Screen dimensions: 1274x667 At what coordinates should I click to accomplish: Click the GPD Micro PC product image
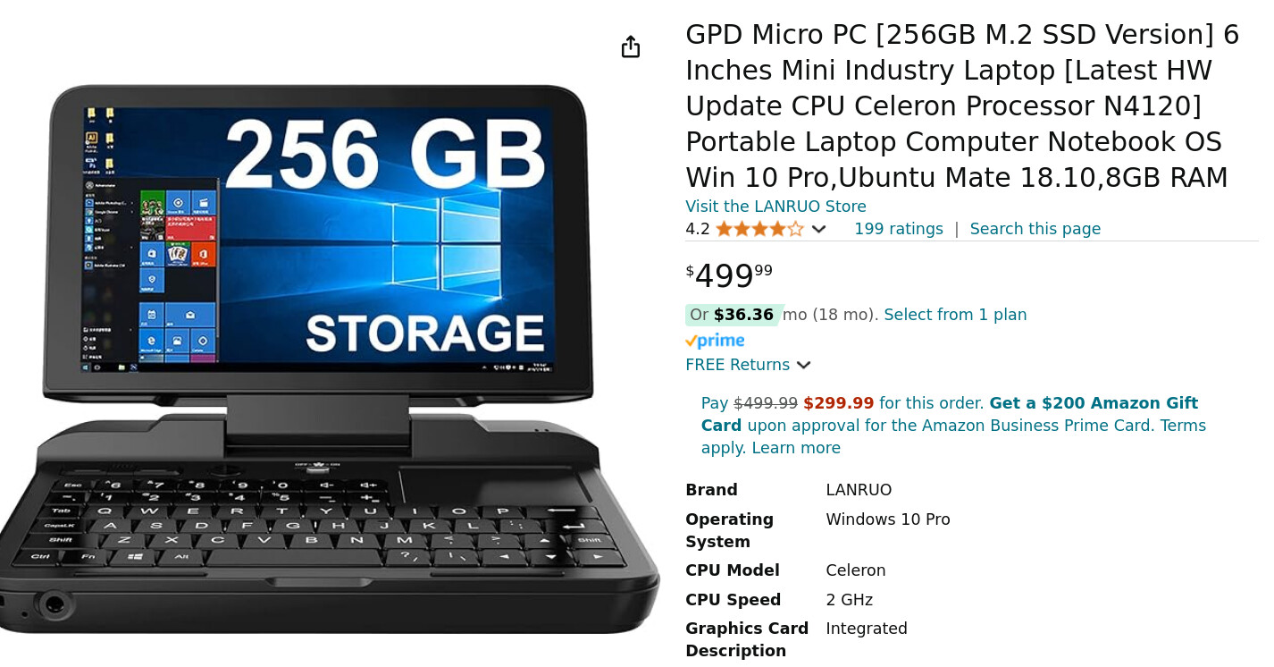pos(329,358)
